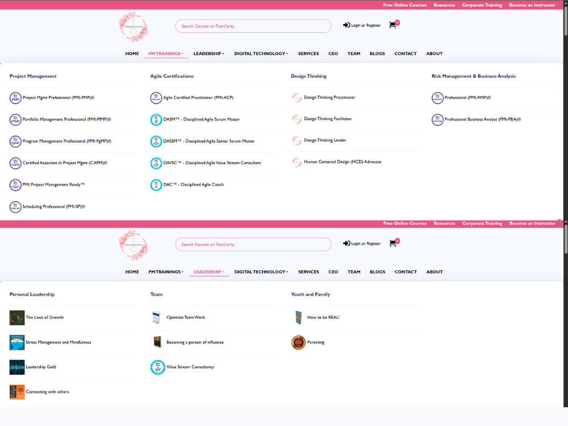Open the Becoming a person of influence text link
Screen dimensions: 568x426
click(195, 343)
